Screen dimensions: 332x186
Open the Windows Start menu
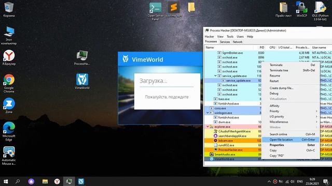(6, 181)
